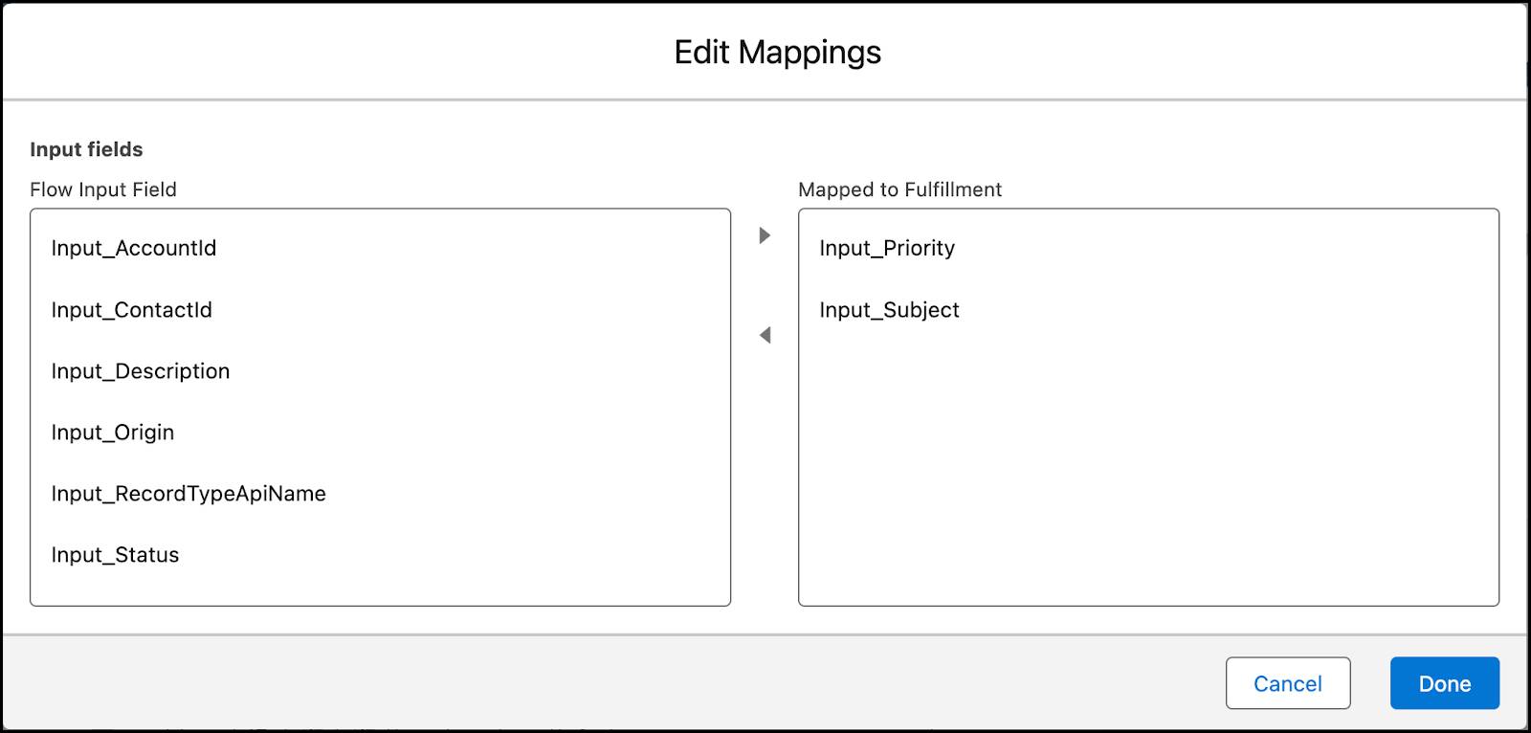Select Input_Description in Flow Input Field list
This screenshot has width=1531, height=733.
tap(141, 371)
